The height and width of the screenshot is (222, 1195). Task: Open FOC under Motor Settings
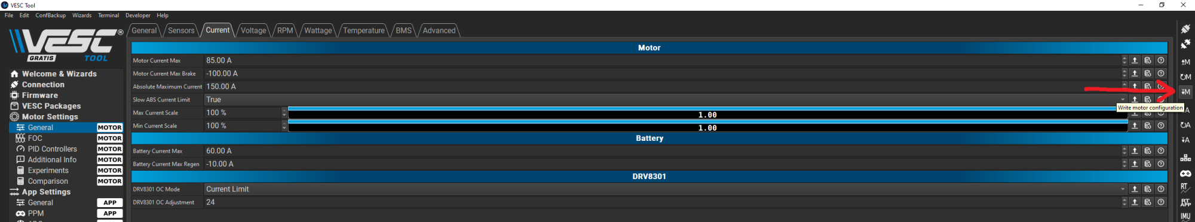pos(35,138)
